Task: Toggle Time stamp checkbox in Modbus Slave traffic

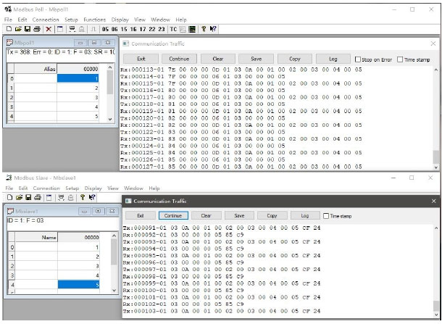Action: tap(325, 215)
